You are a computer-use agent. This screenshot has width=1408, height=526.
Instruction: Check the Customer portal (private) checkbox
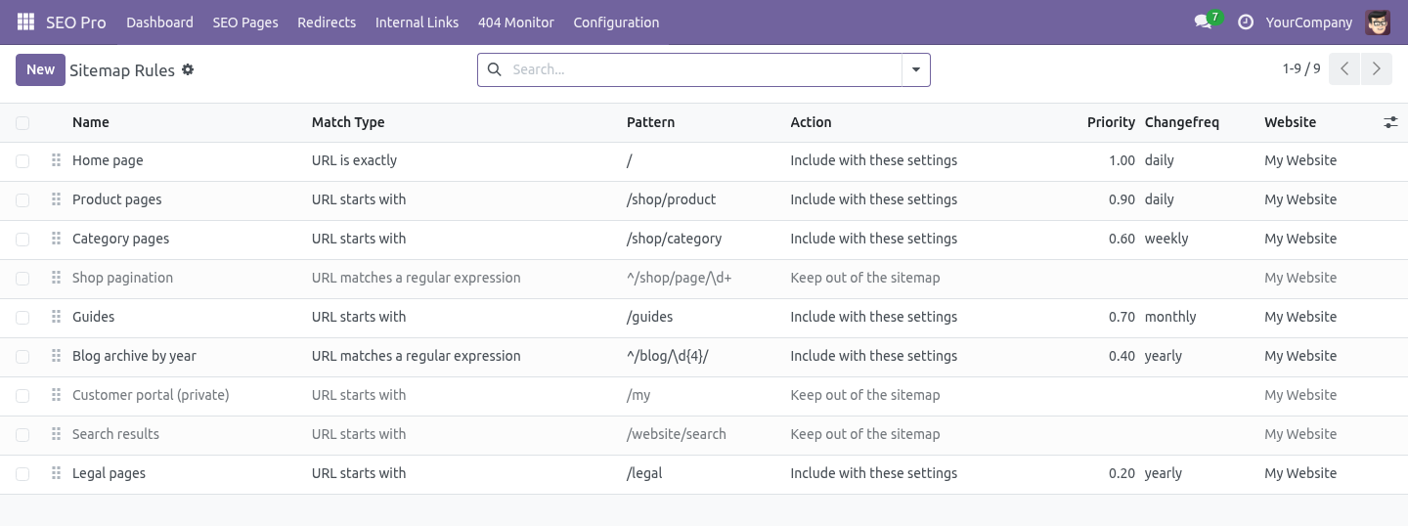pyautogui.click(x=22, y=395)
